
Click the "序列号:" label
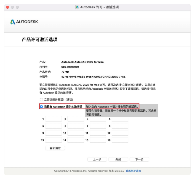coord(44,67)
